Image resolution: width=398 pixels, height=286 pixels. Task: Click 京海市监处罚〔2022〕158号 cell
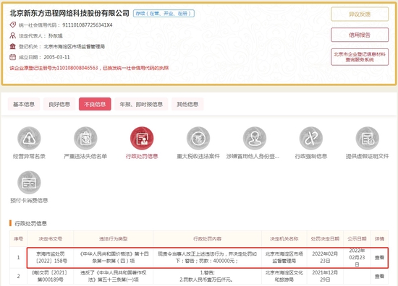coord(50,257)
